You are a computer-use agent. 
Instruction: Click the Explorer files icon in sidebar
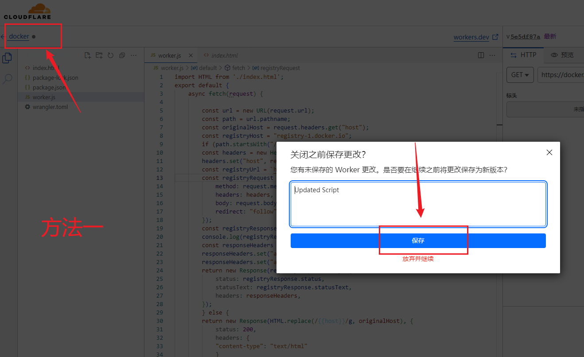pyautogui.click(x=7, y=58)
